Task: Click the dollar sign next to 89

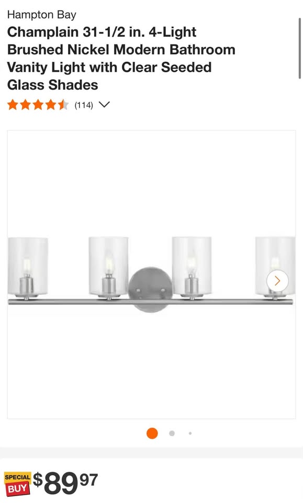Action: (38, 480)
